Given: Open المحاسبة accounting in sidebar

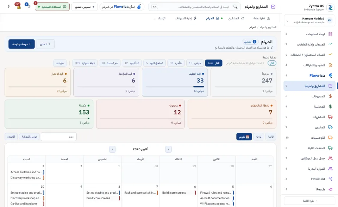Looking at the screenshot, I should pyautogui.click(x=309, y=107).
